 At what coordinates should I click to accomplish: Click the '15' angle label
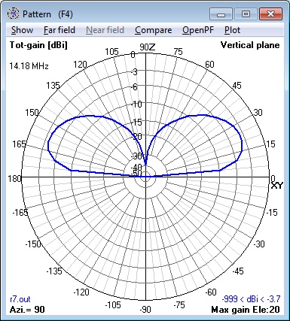coord(270,144)
